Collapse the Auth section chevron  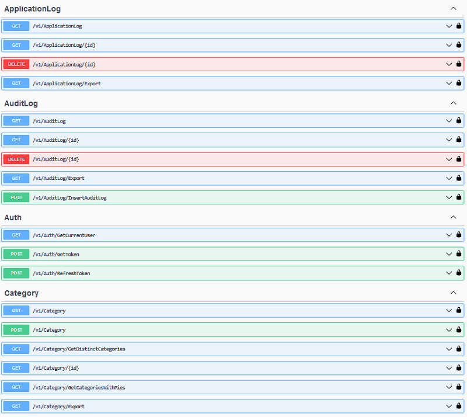[x=453, y=217]
